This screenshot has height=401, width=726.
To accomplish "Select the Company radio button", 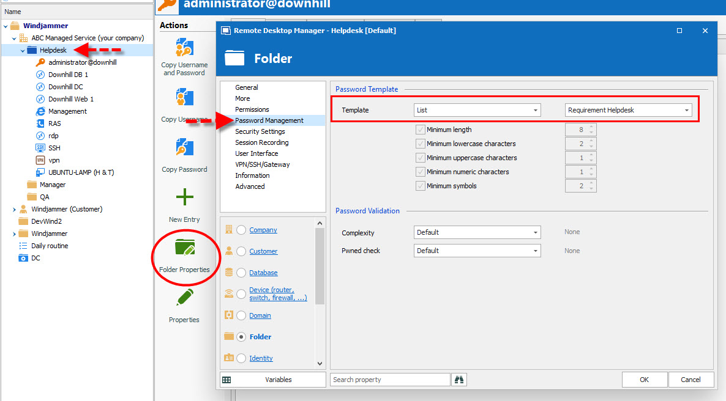I will [241, 230].
